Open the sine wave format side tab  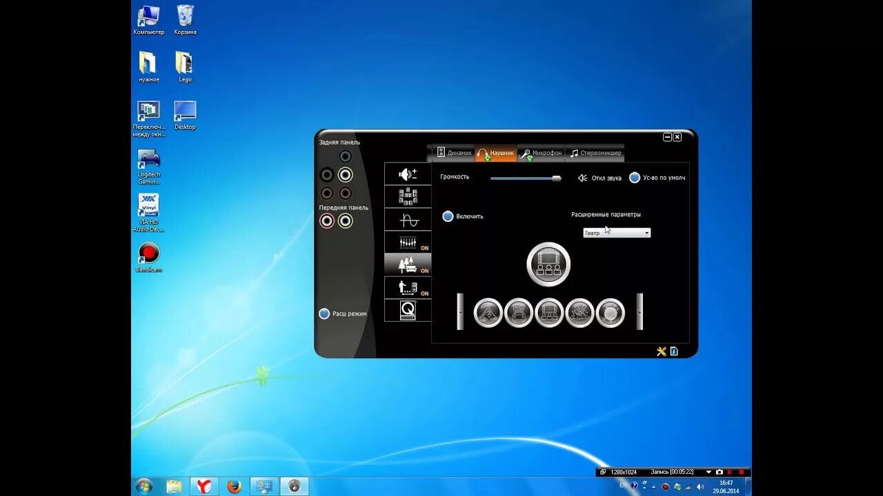[408, 220]
